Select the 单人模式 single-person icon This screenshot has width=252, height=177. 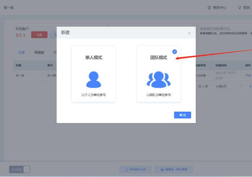click(x=94, y=79)
